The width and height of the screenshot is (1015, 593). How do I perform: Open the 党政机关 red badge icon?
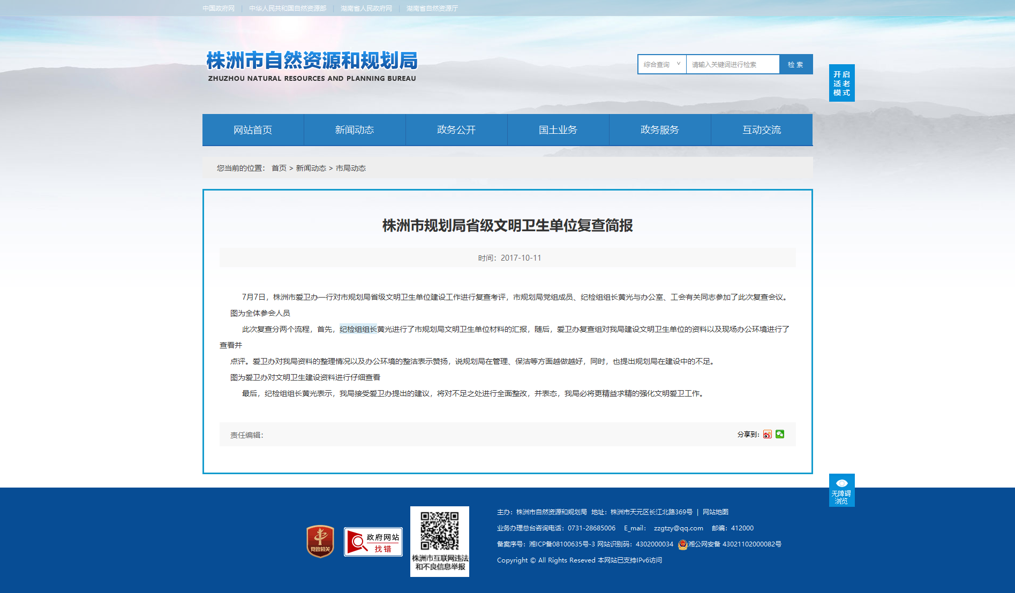[320, 541]
